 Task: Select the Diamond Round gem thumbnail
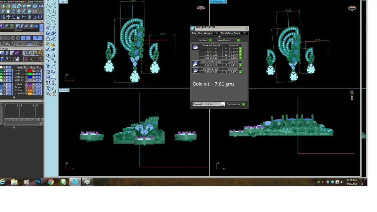pos(195,47)
